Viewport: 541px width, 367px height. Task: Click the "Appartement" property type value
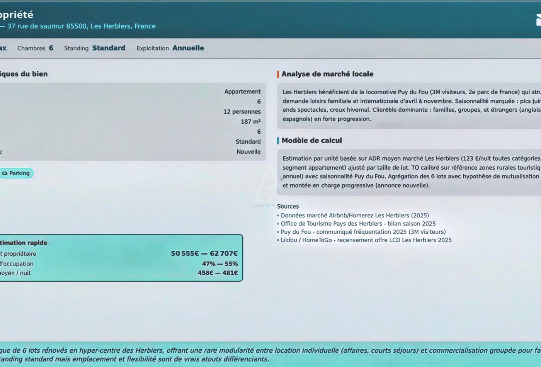[x=242, y=92]
